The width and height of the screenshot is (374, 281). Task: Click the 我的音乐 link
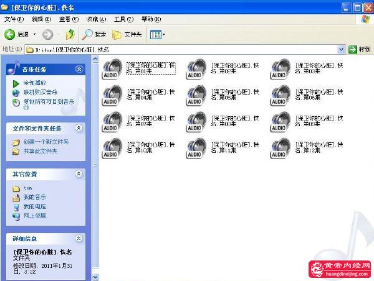[35, 197]
